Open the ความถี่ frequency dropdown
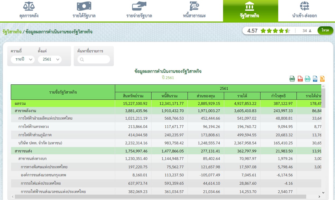Image resolution: width=335 pixels, height=200 pixels. [23, 59]
